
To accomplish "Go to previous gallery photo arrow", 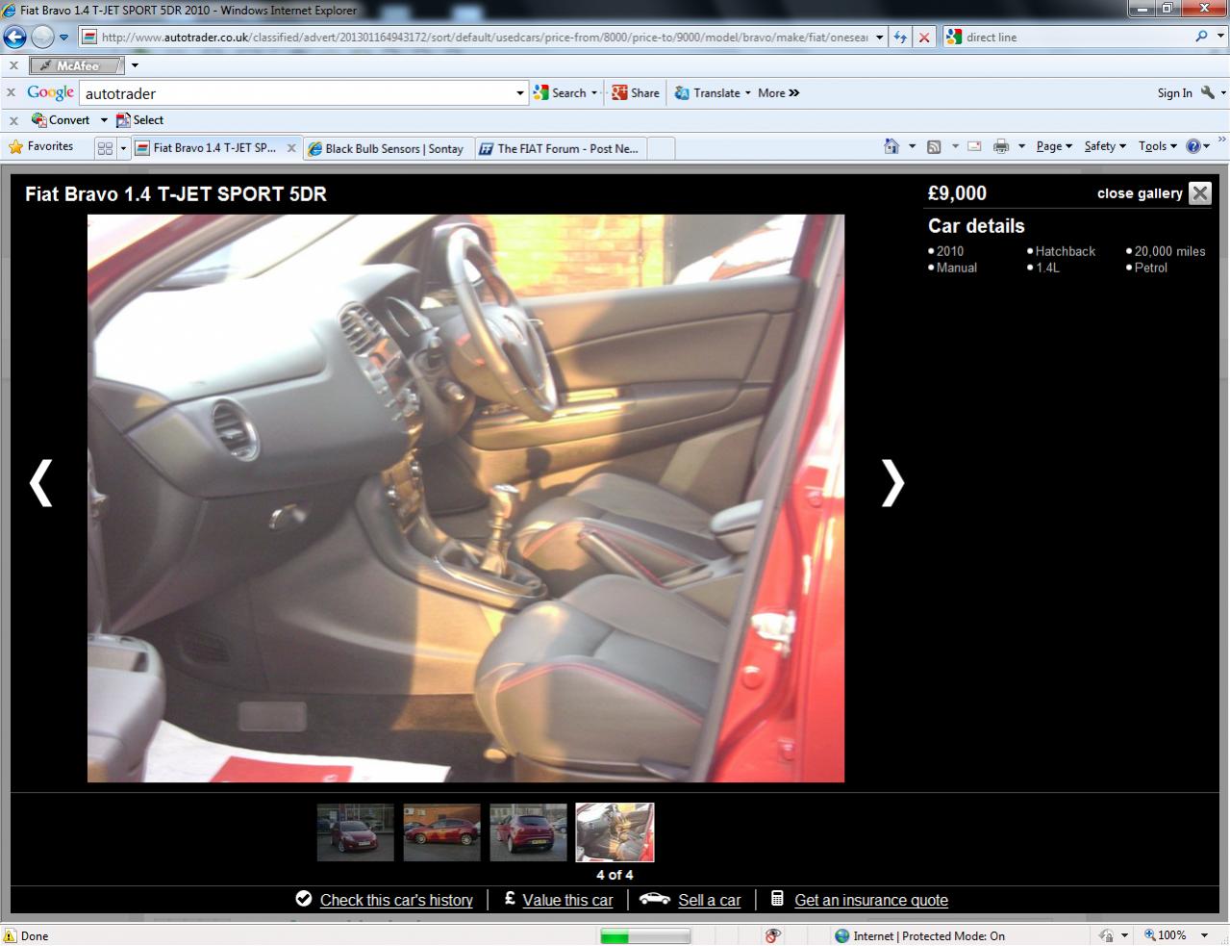I will 40,482.
